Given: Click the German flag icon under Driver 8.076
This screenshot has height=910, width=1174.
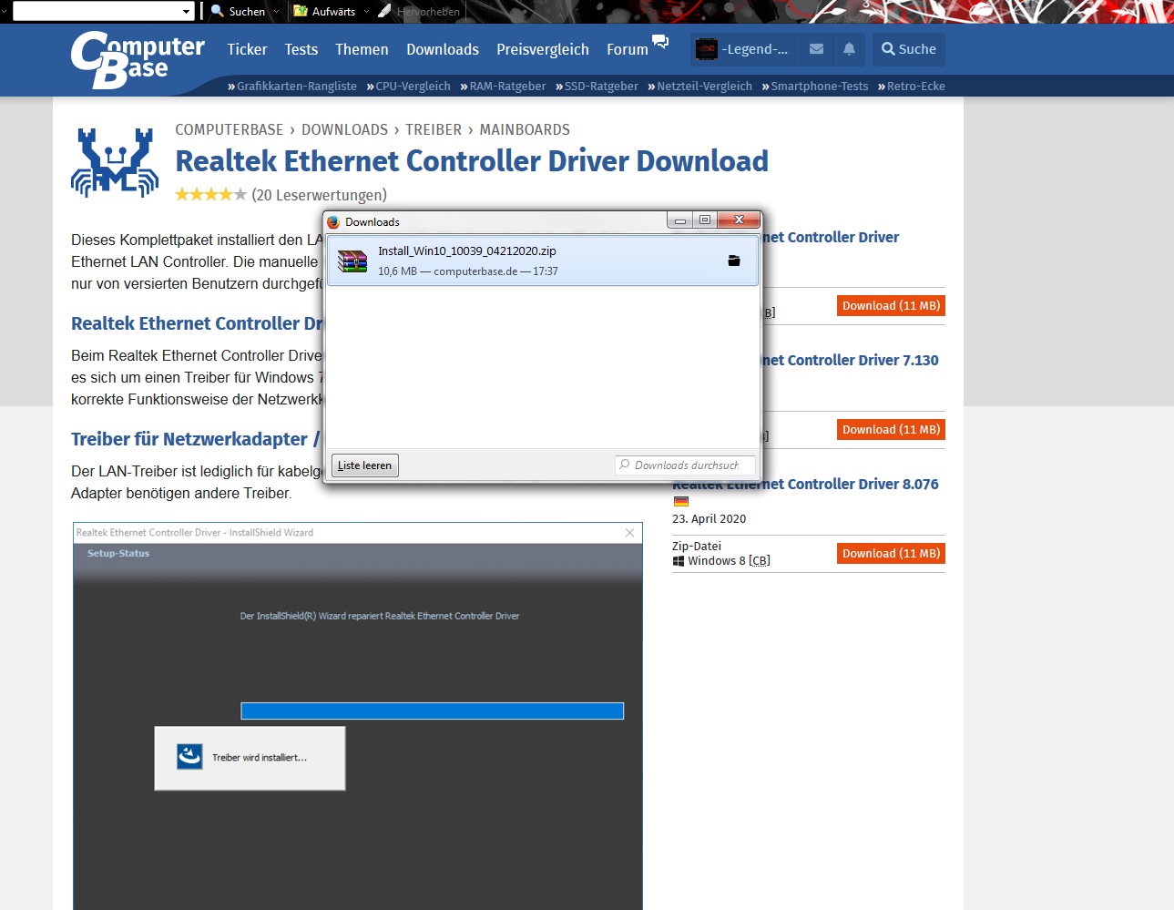Looking at the screenshot, I should coord(681,501).
